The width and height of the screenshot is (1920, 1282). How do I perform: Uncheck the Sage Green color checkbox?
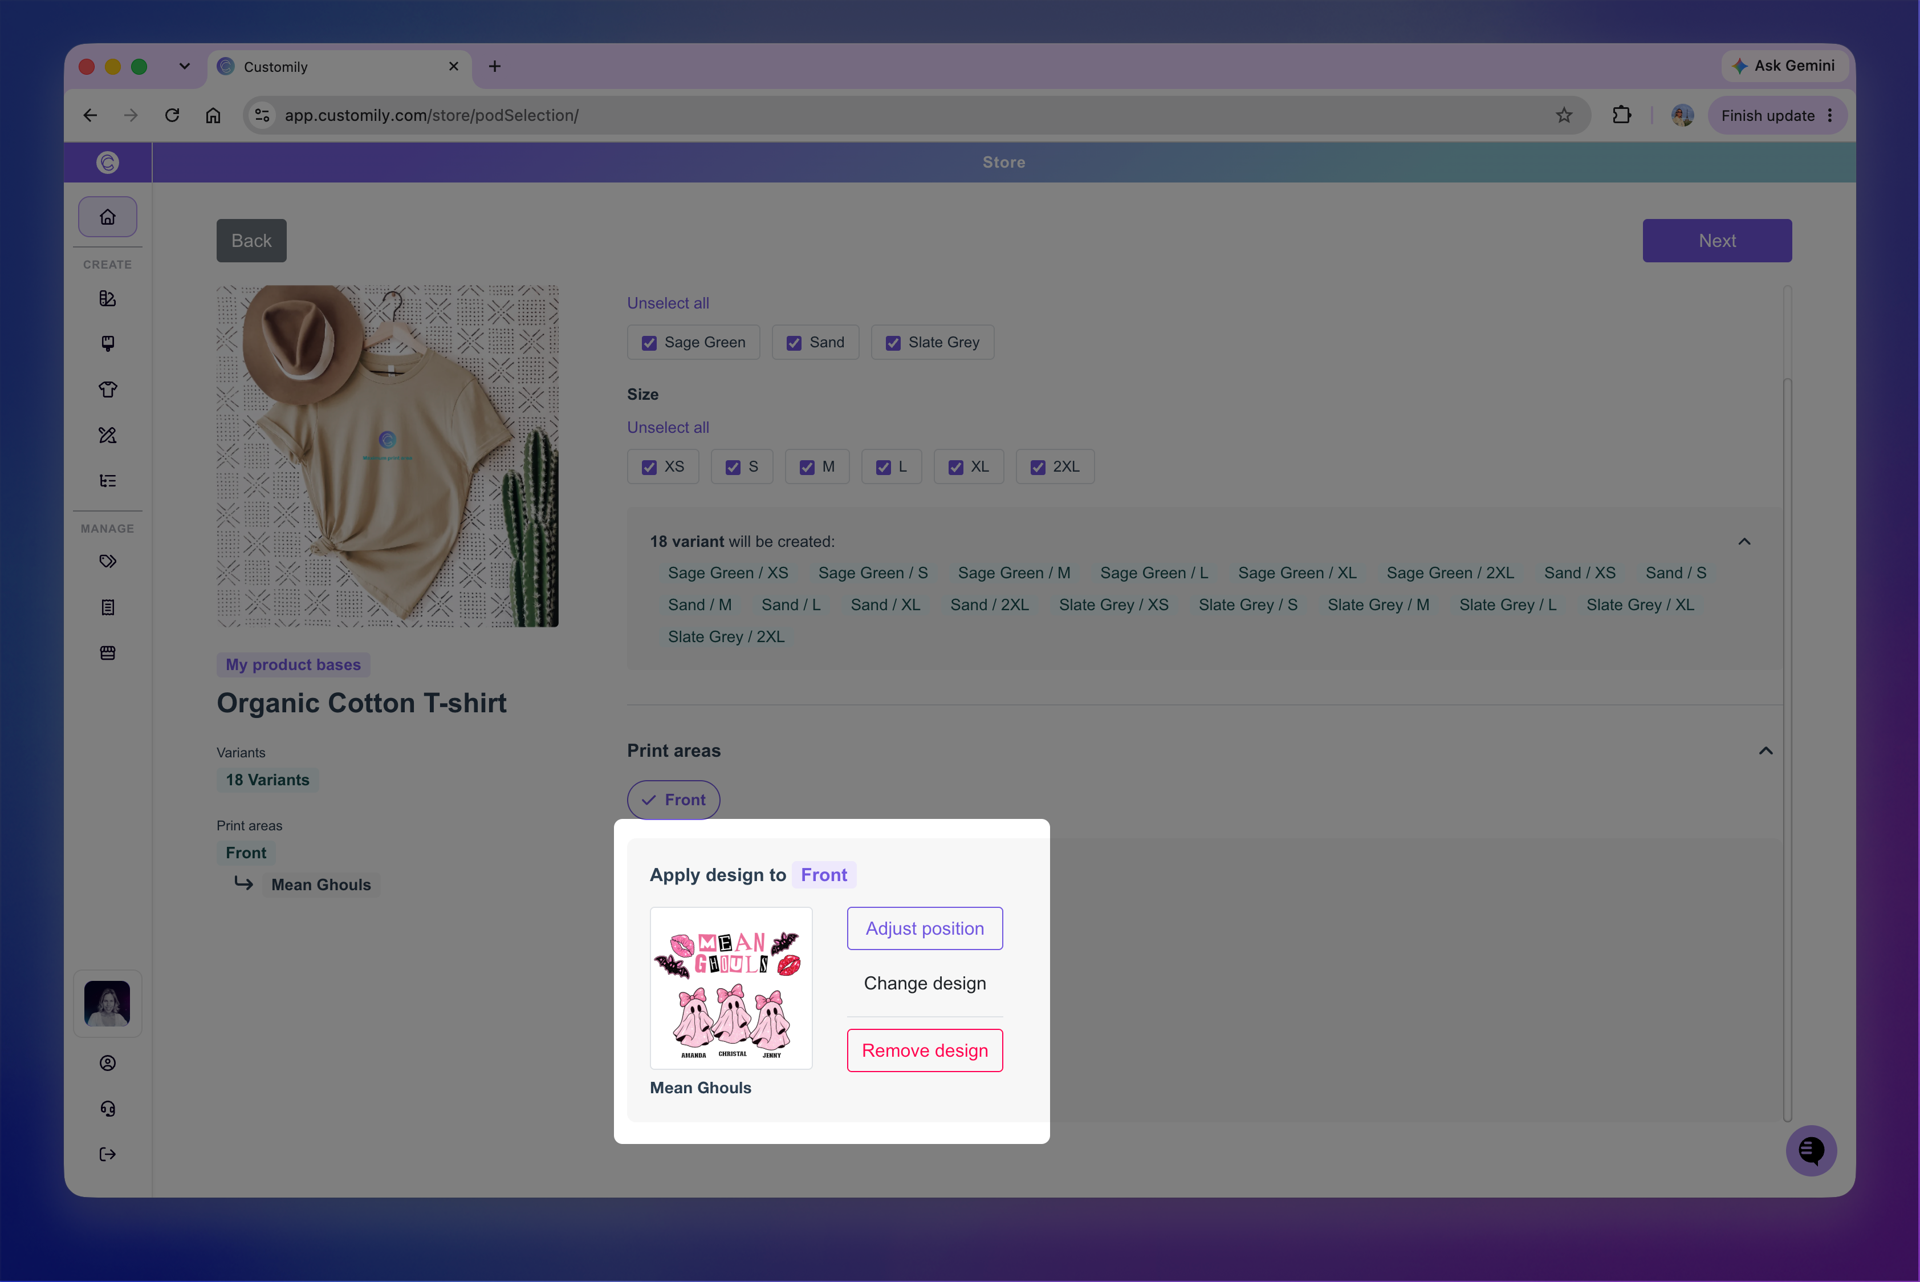649,343
